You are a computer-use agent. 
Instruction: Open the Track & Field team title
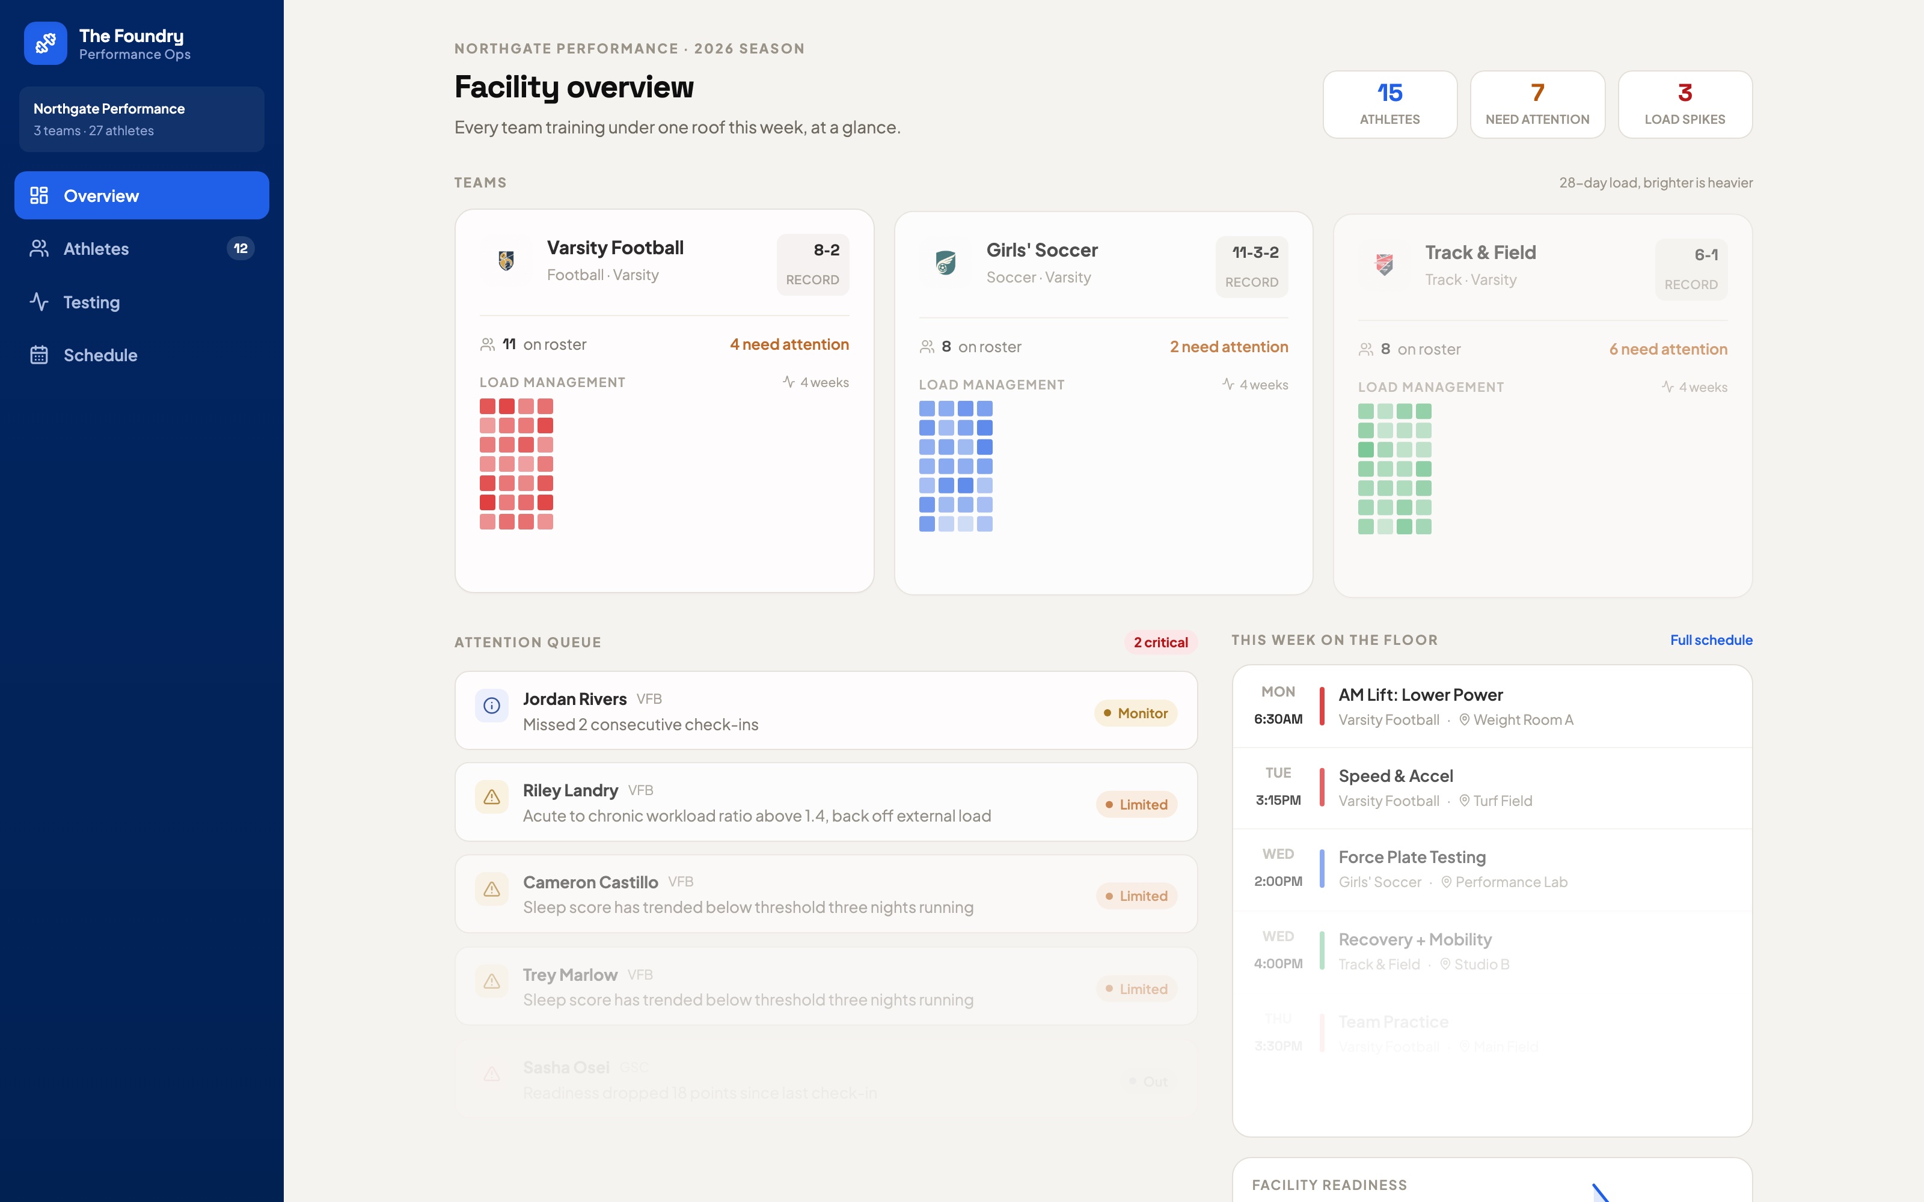(x=1480, y=253)
